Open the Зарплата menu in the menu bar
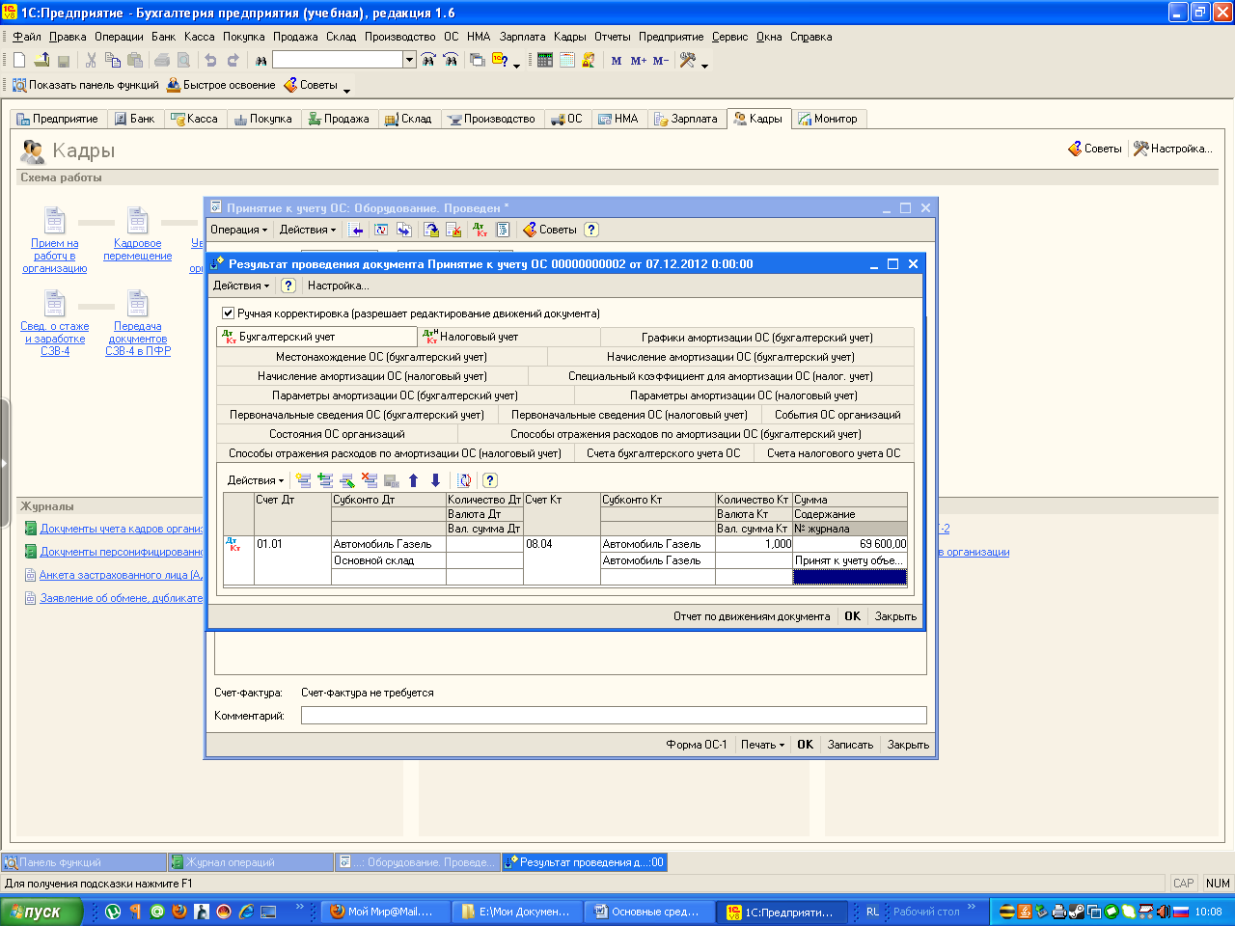Viewport: 1235px width, 926px height. [x=522, y=37]
